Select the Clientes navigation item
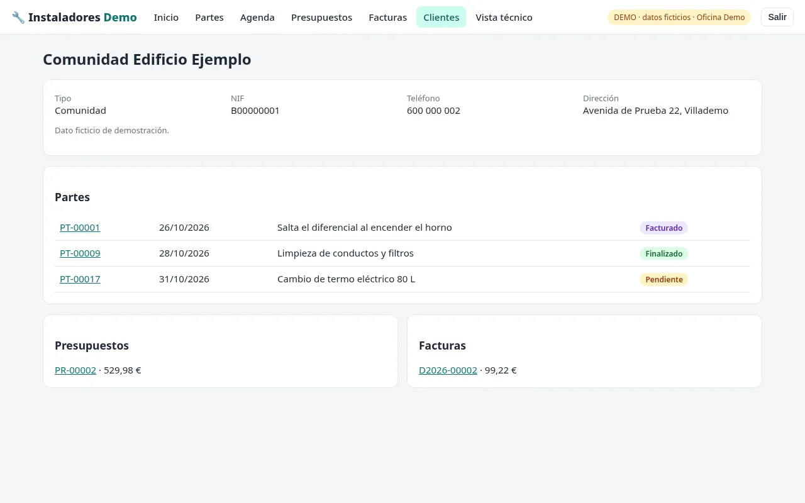 pyautogui.click(x=441, y=18)
